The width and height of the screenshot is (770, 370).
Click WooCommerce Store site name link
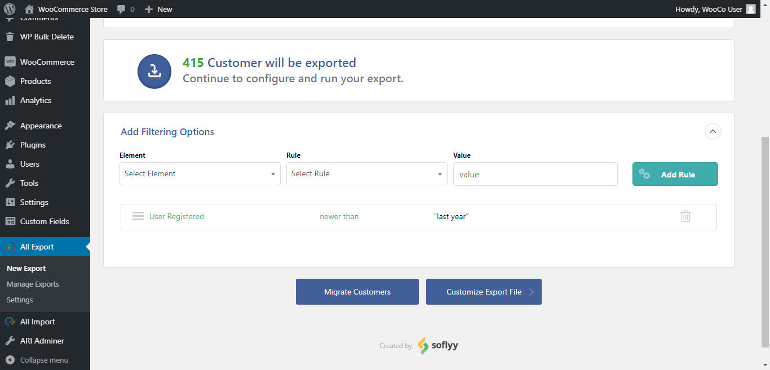coord(73,9)
